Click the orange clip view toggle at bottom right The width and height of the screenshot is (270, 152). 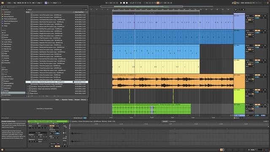point(221,150)
